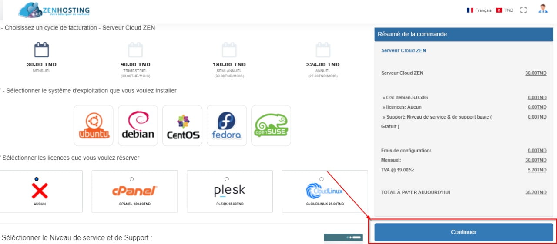Select the Plesk license radio button

(227, 179)
